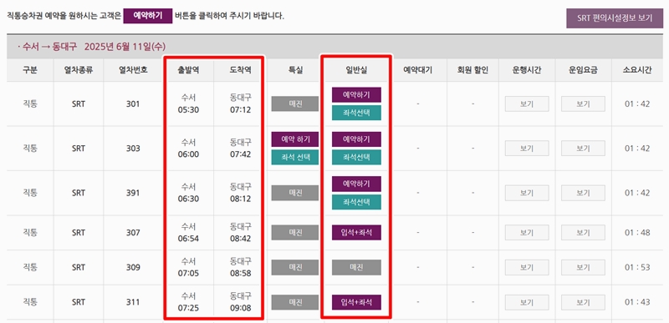Screen dimensions: 669x323
Task: View 운임요금 for train 307
Action: 583,232
